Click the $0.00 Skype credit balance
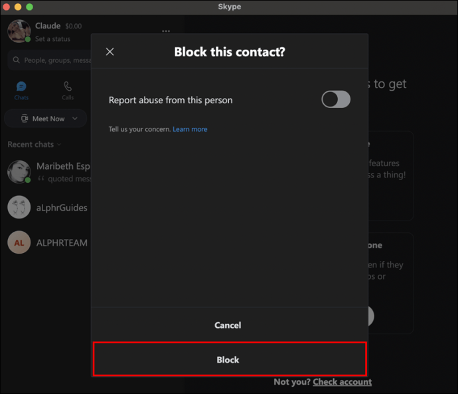The image size is (458, 394). click(x=73, y=26)
